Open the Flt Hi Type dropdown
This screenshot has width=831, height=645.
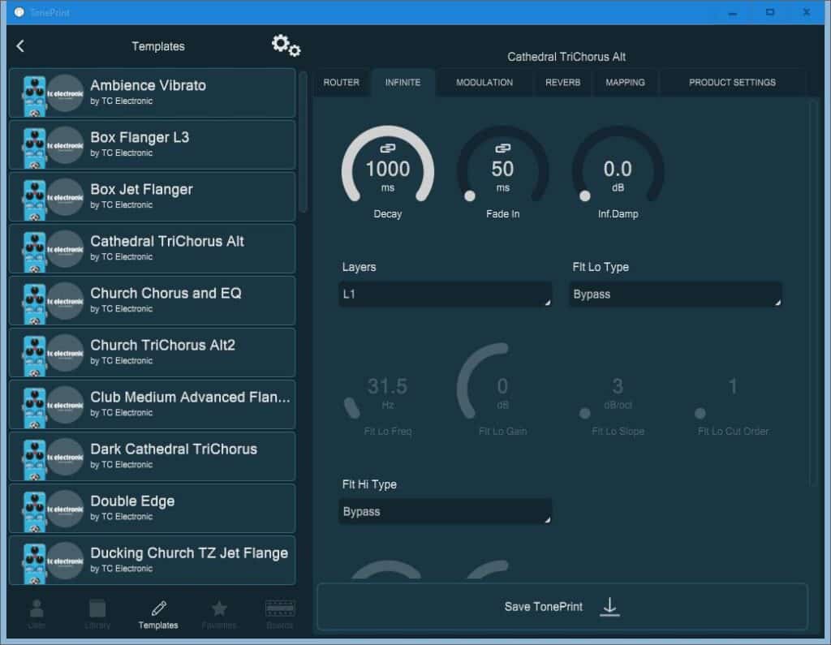click(x=445, y=512)
